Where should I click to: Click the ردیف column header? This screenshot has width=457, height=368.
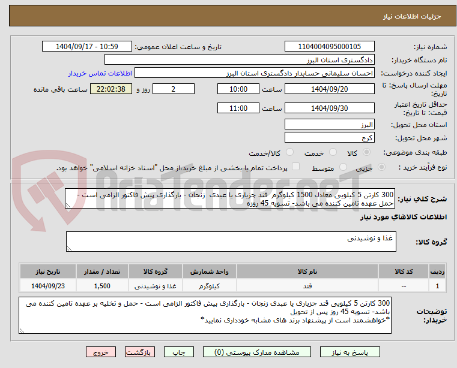(437, 272)
